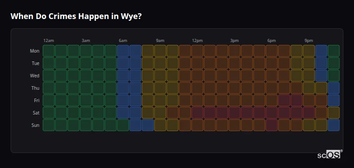This screenshot has width=354, height=168.
Task: Click the Saturday 6am blue cell
Action: 123,113
